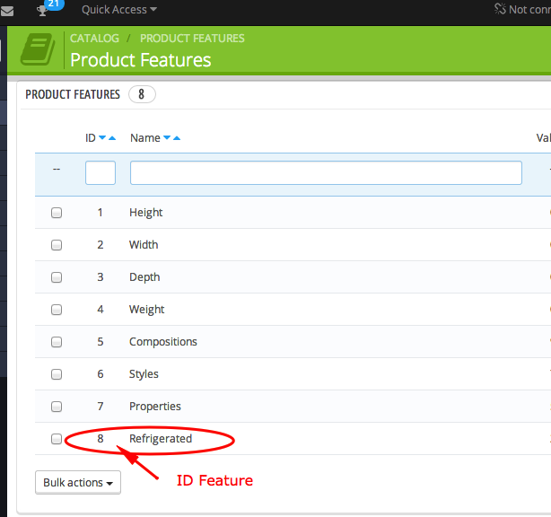This screenshot has width=551, height=517.
Task: Toggle the checkbox for Compositions
Action: click(57, 342)
